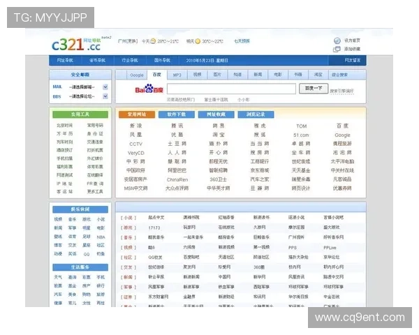This screenshot has width=419, height=335.
Task: Open 国外导航 in the blue nav bar
Action: 162,61
